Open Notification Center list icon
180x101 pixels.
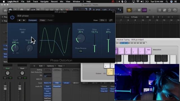[175, 1]
